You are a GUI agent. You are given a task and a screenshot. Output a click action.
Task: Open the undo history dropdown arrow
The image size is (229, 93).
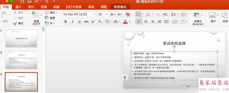41,2
